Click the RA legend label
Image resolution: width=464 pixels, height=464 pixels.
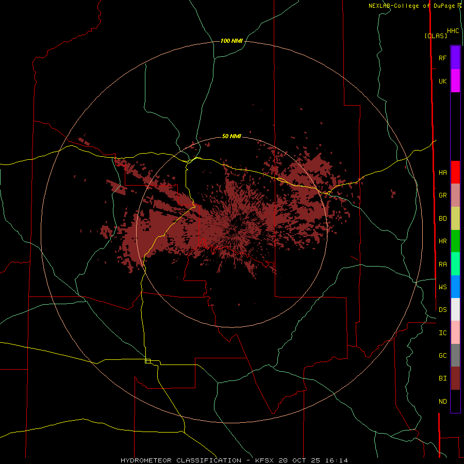(x=442, y=264)
